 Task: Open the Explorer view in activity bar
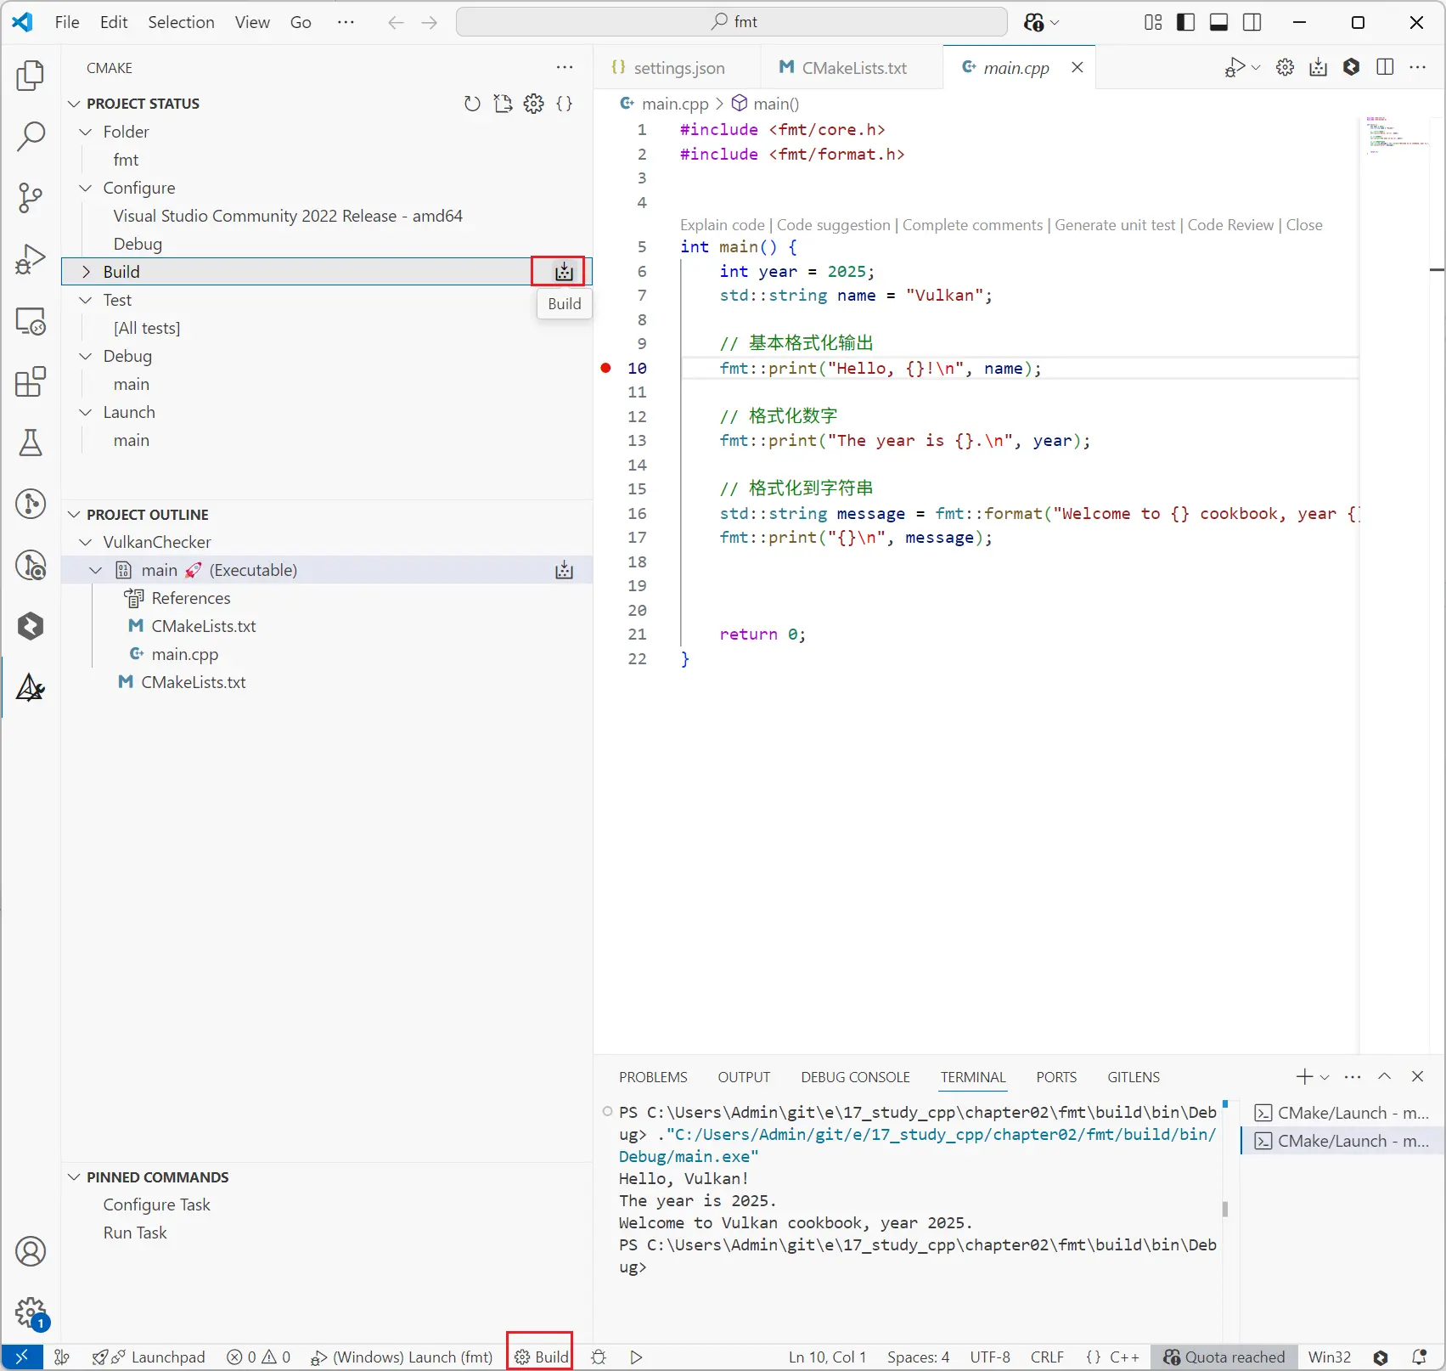[x=31, y=76]
